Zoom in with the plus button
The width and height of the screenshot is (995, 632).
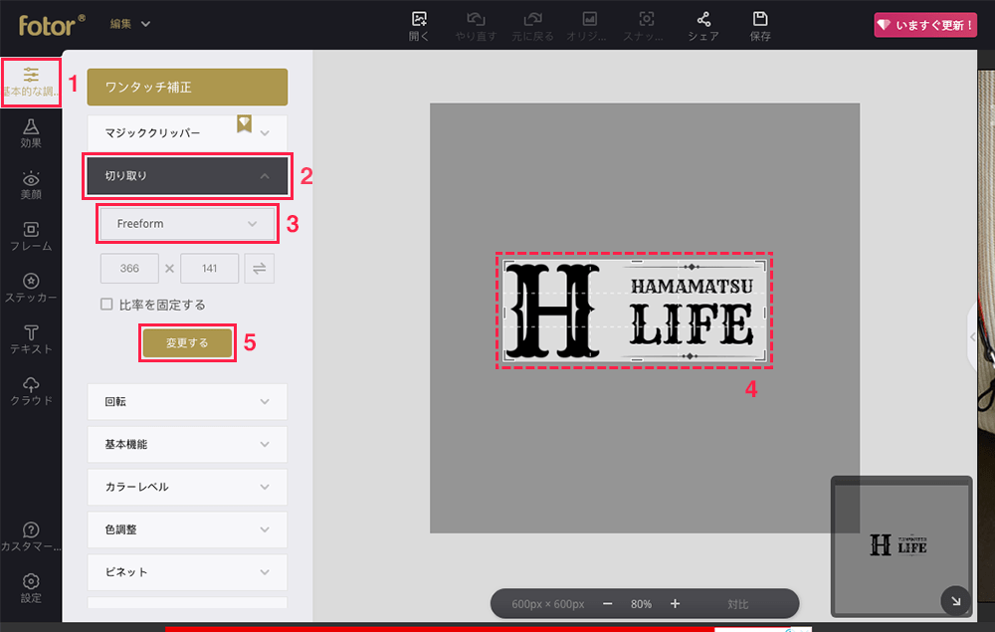click(x=676, y=603)
